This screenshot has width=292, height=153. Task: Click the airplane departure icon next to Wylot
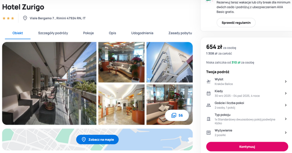208,81
